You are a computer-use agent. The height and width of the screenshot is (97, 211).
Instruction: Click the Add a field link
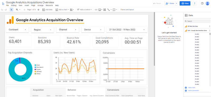(x=192, y=87)
